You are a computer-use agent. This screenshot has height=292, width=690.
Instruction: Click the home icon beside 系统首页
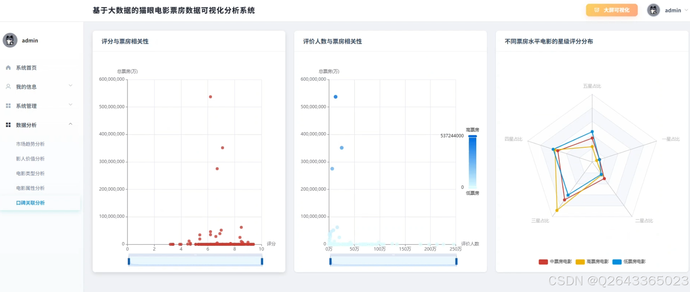pyautogui.click(x=8, y=68)
